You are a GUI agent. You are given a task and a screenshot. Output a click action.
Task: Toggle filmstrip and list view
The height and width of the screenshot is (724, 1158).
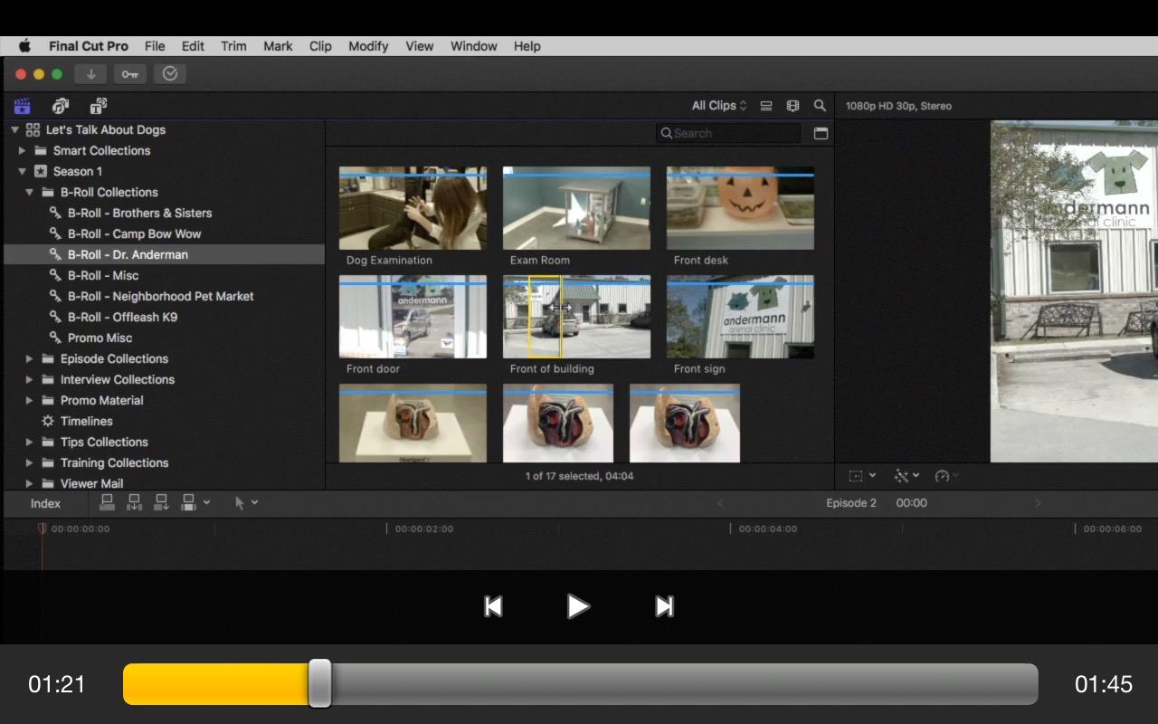point(766,106)
